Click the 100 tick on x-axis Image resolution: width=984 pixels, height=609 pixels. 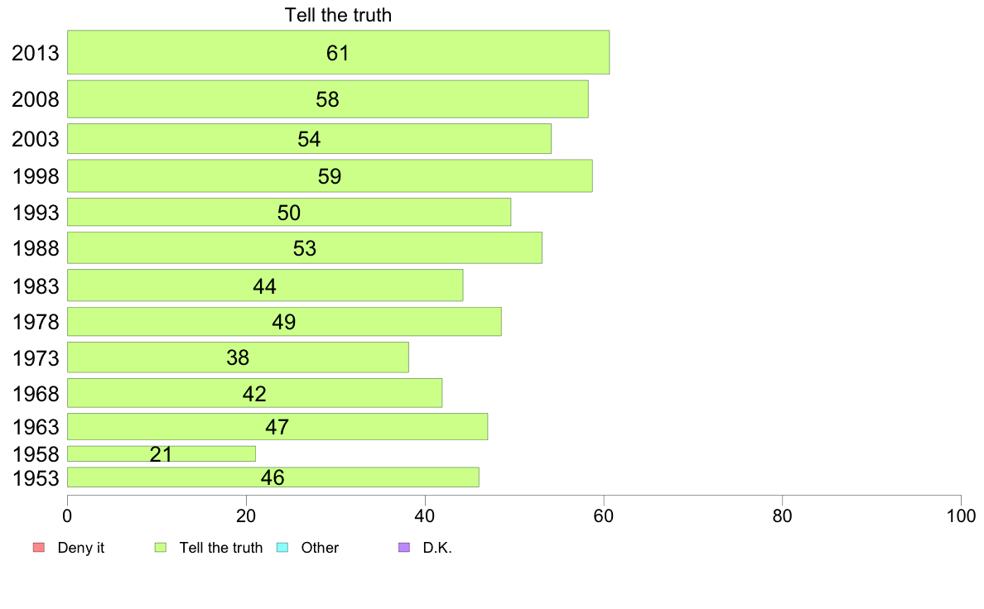click(961, 516)
